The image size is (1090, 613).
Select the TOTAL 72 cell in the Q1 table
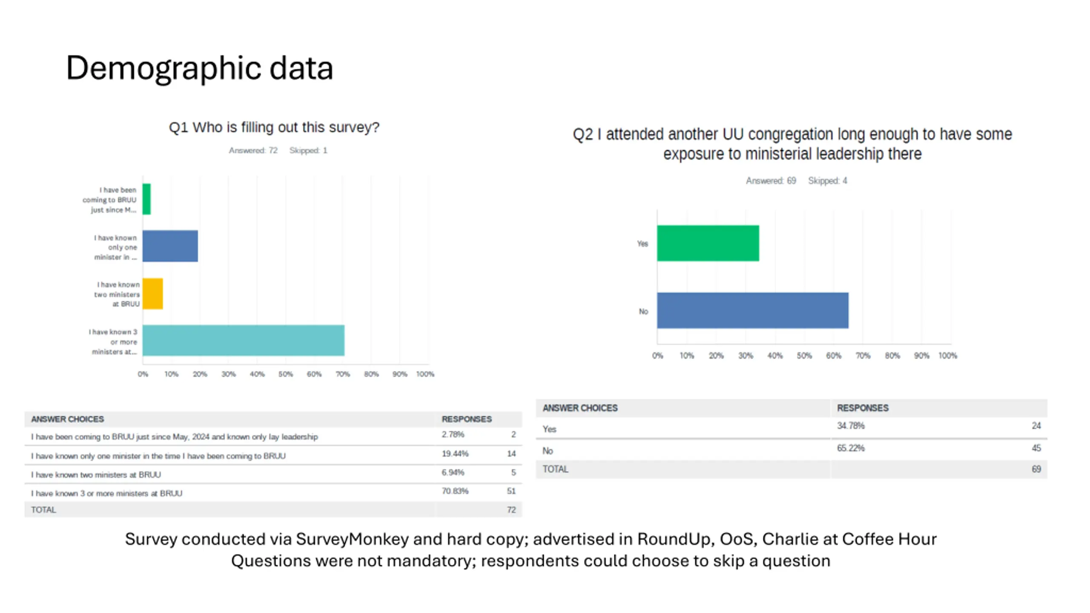click(x=511, y=510)
